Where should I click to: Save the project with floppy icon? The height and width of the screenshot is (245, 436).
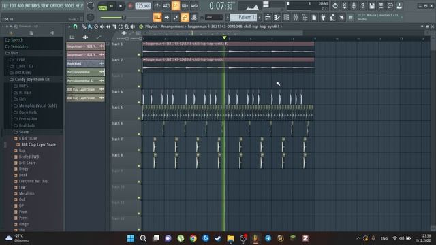pyautogui.click(x=372, y=5)
